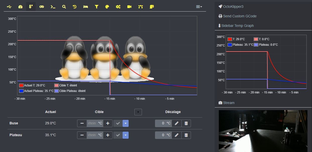This screenshot has width=312, height=152.
Task: Open the video camera tab
Action: pyautogui.click(x=129, y=7)
